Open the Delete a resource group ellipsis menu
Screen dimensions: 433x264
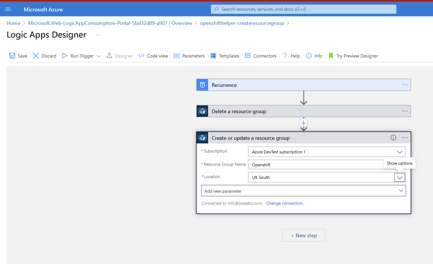405,111
